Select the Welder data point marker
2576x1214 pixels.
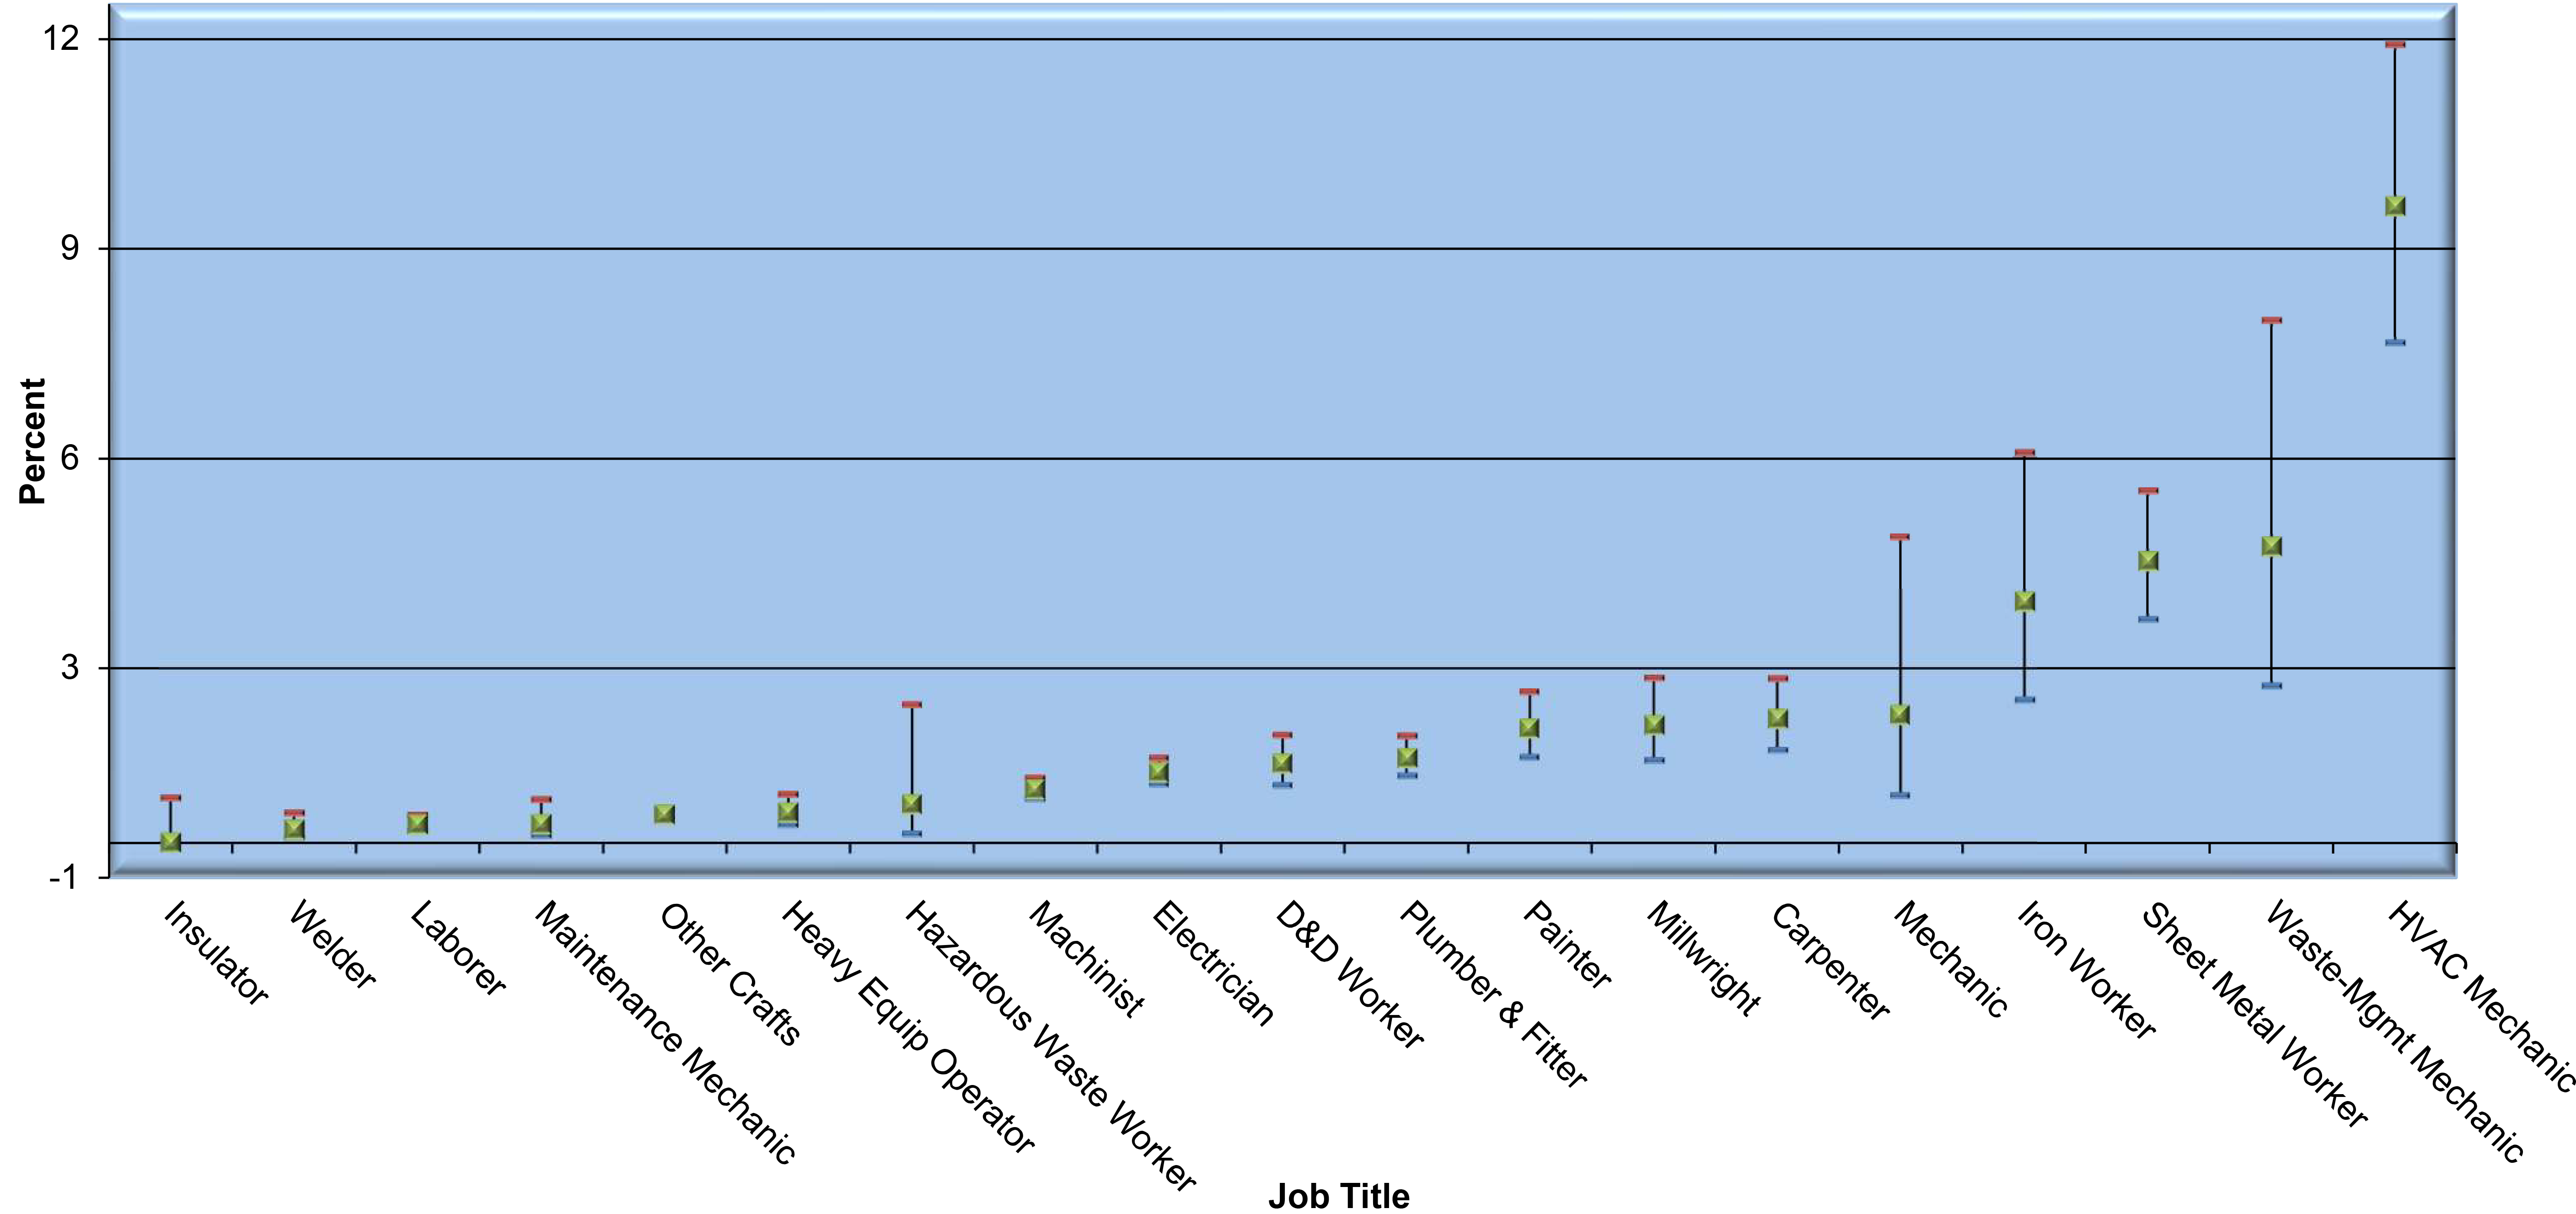(x=294, y=828)
